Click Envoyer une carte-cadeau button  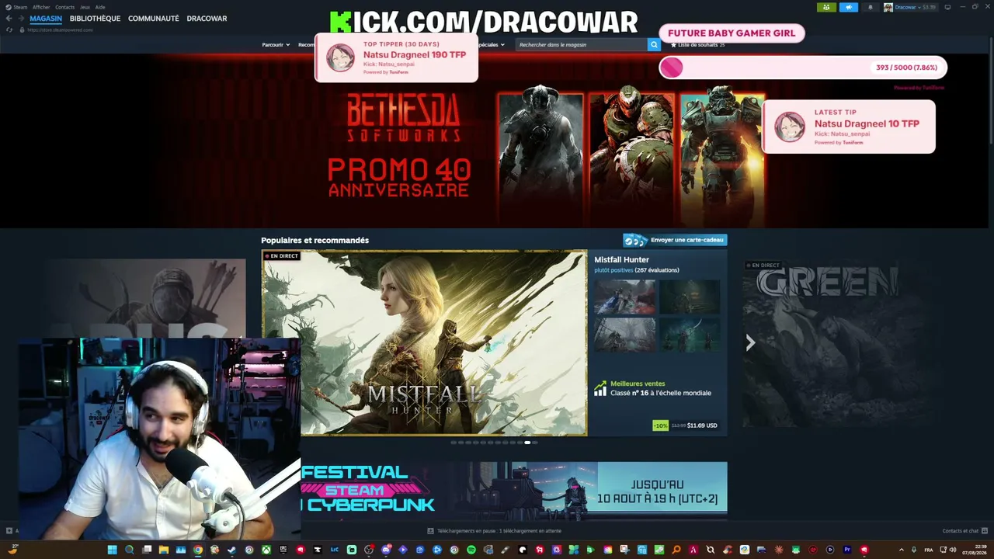(x=675, y=240)
